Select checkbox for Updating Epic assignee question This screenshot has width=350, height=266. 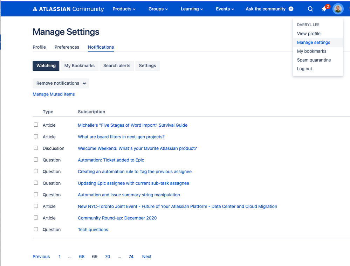point(36,183)
